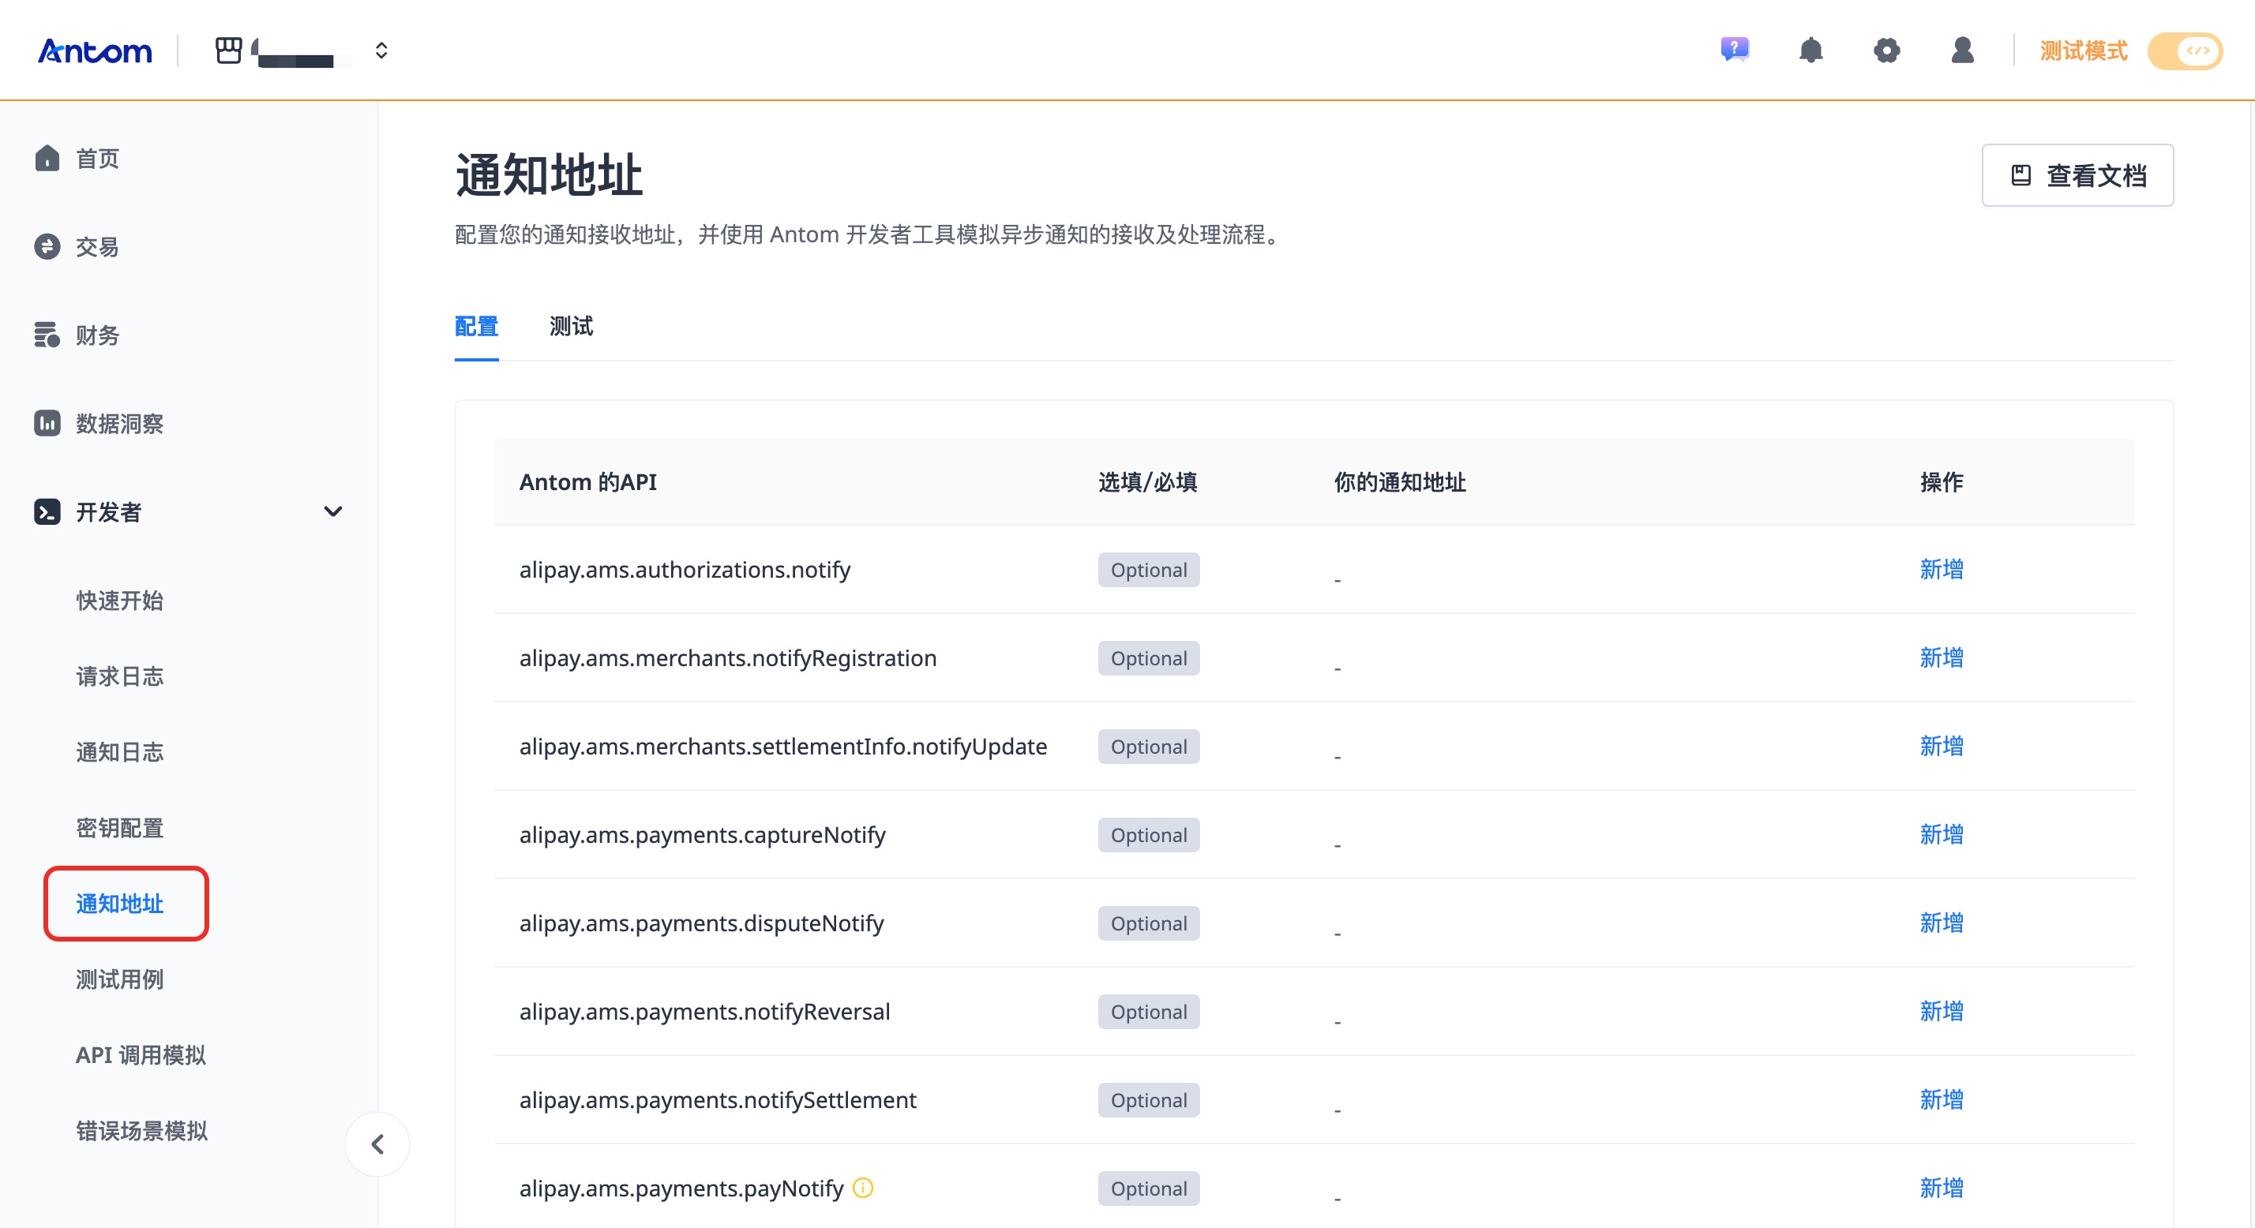Open the merchant account switcher dropdown
2255x1228 pixels.
[381, 50]
